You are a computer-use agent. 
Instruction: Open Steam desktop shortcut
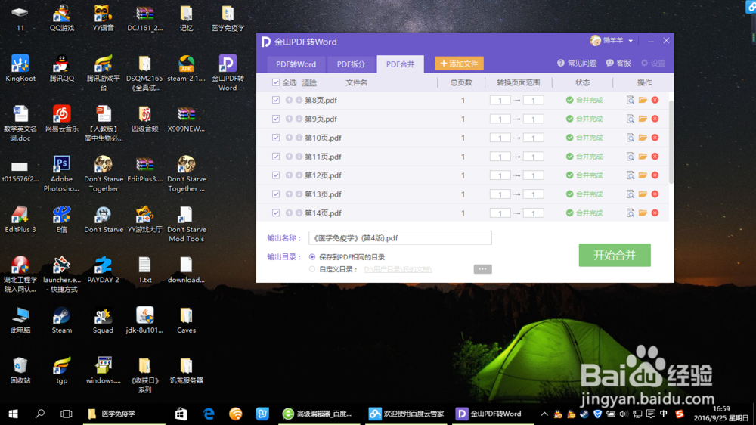pos(62,321)
